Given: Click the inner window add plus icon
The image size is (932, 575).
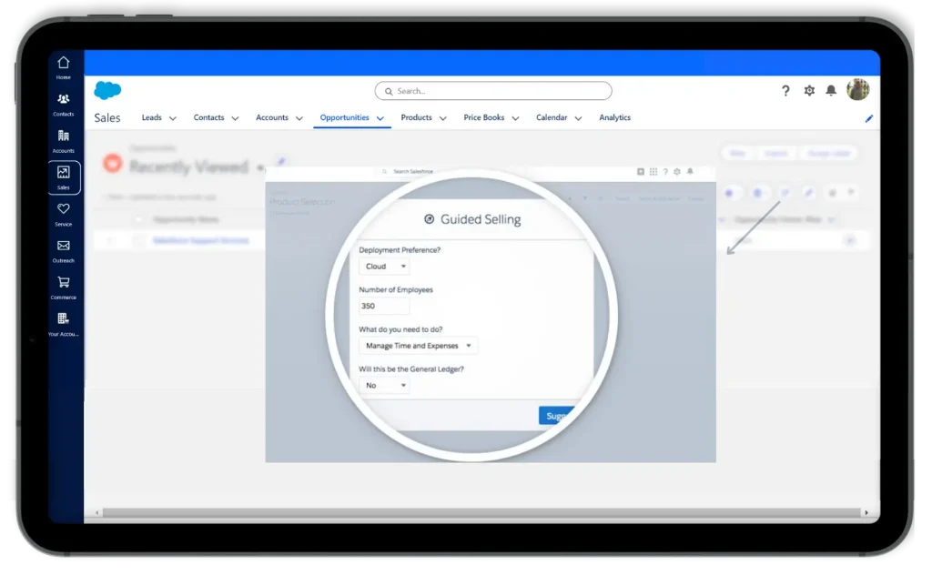Looking at the screenshot, I should (641, 172).
